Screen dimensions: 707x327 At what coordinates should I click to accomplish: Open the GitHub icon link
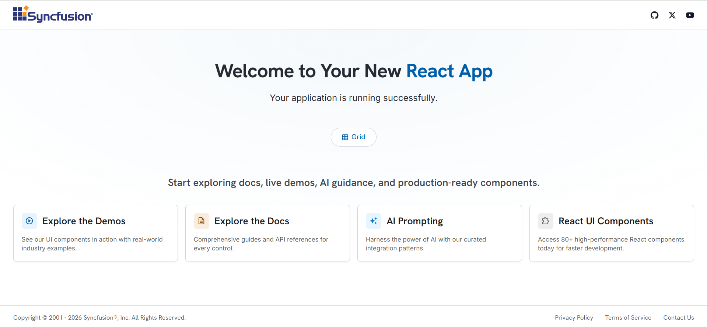[x=654, y=15]
